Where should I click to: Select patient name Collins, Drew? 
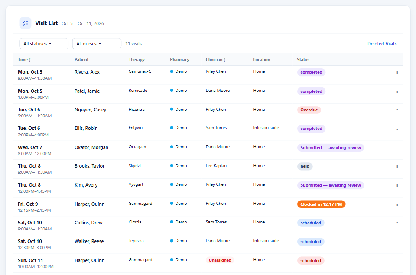point(88,223)
